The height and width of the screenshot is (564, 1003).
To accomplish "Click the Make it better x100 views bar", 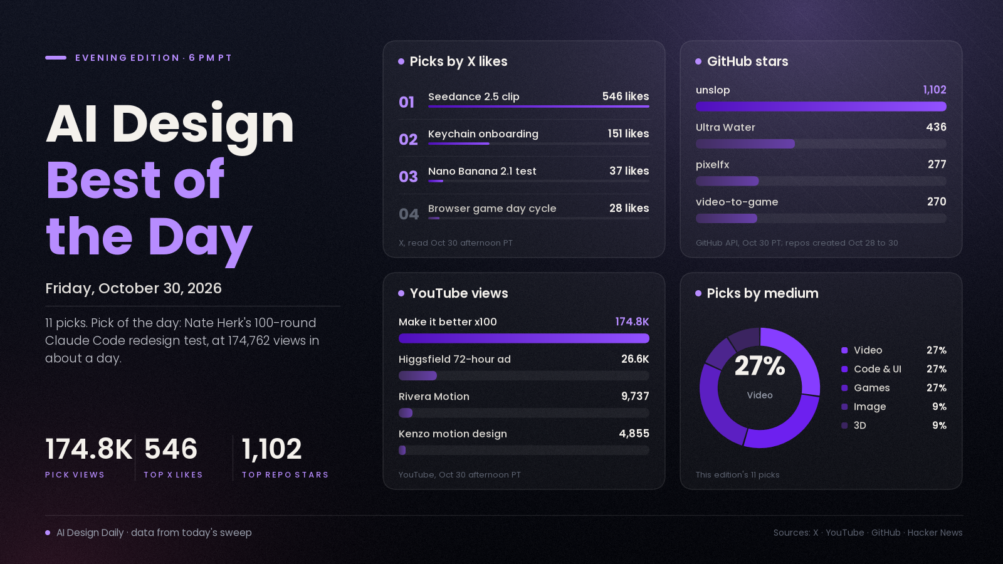I will [x=524, y=338].
